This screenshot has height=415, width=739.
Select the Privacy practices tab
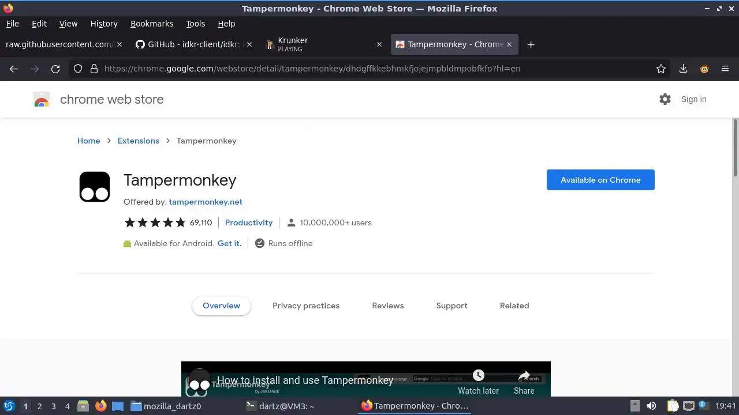pos(306,305)
